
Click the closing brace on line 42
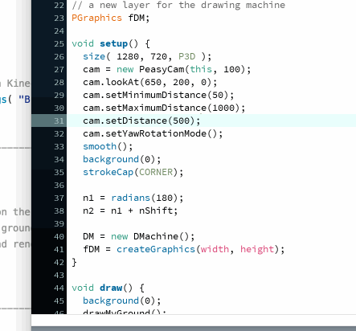[74, 262]
